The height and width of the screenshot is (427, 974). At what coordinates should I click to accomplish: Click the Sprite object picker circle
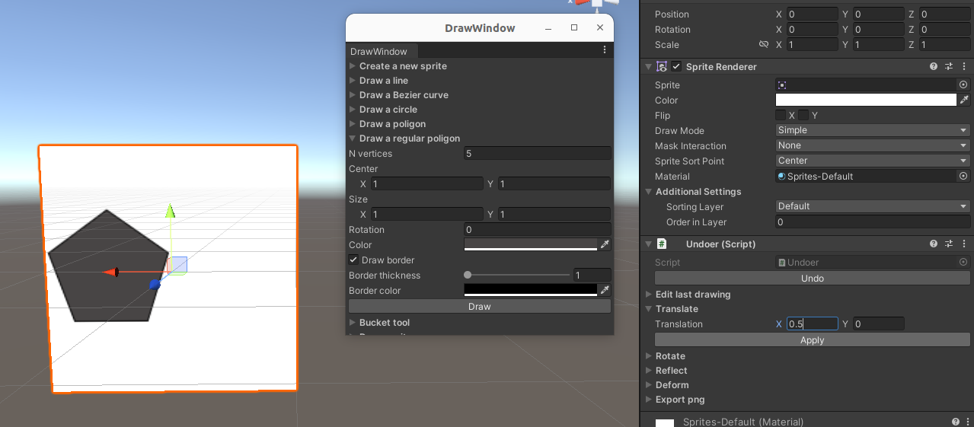pos(963,85)
